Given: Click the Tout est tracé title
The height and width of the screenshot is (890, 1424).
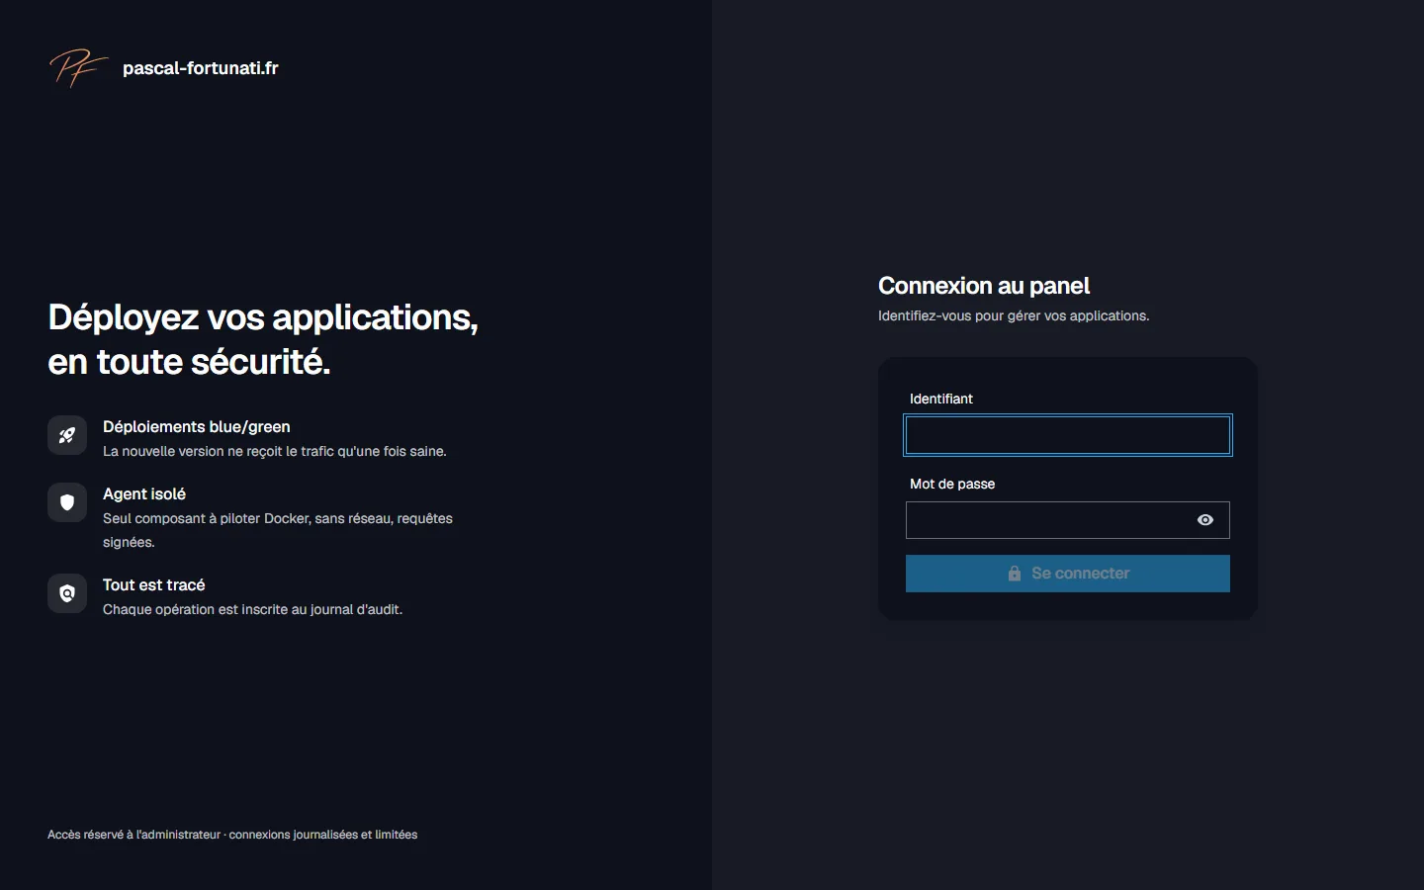Looking at the screenshot, I should pos(154,584).
